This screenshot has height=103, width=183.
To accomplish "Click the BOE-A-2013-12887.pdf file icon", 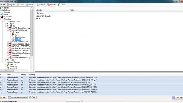I will click(x=11, y=42).
